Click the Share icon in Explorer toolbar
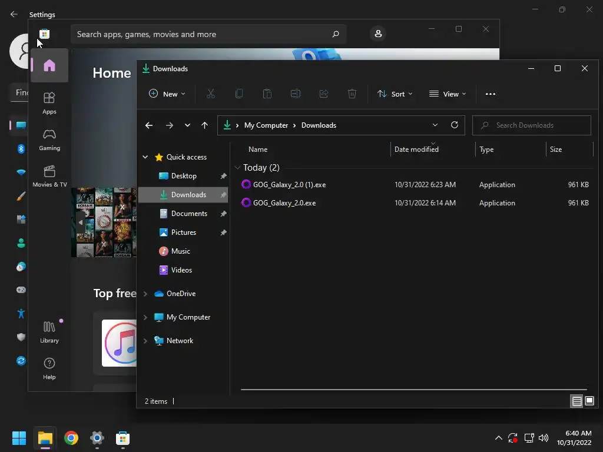The width and height of the screenshot is (603, 452). pyautogui.click(x=324, y=94)
